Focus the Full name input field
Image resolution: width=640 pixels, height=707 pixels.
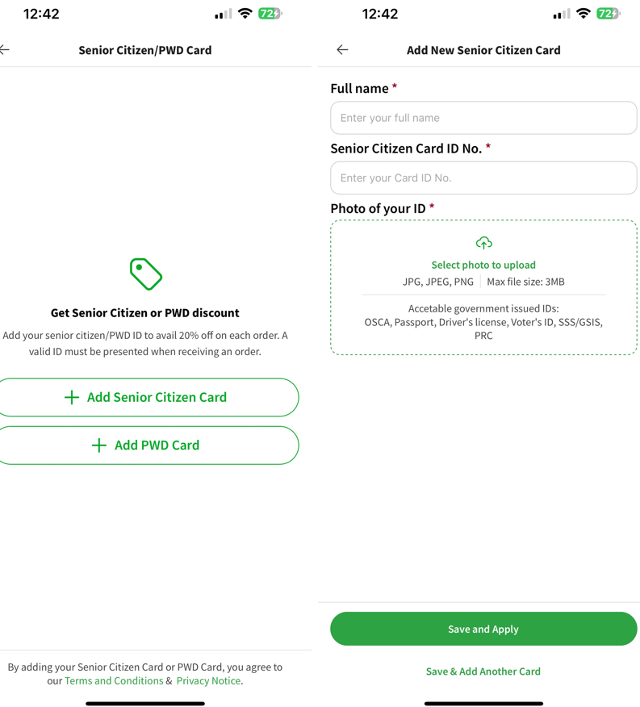(x=483, y=118)
